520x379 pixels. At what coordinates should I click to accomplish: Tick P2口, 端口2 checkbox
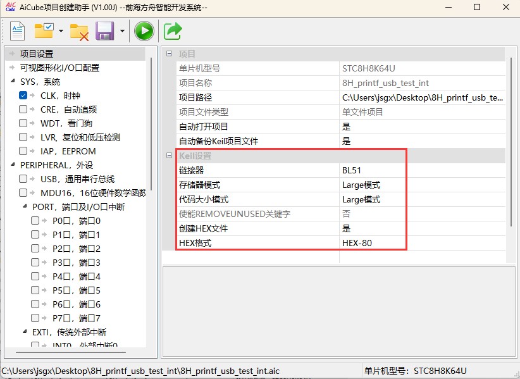point(35,249)
